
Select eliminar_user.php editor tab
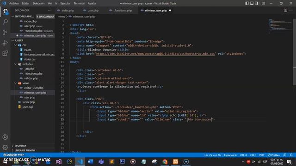point(156,10)
